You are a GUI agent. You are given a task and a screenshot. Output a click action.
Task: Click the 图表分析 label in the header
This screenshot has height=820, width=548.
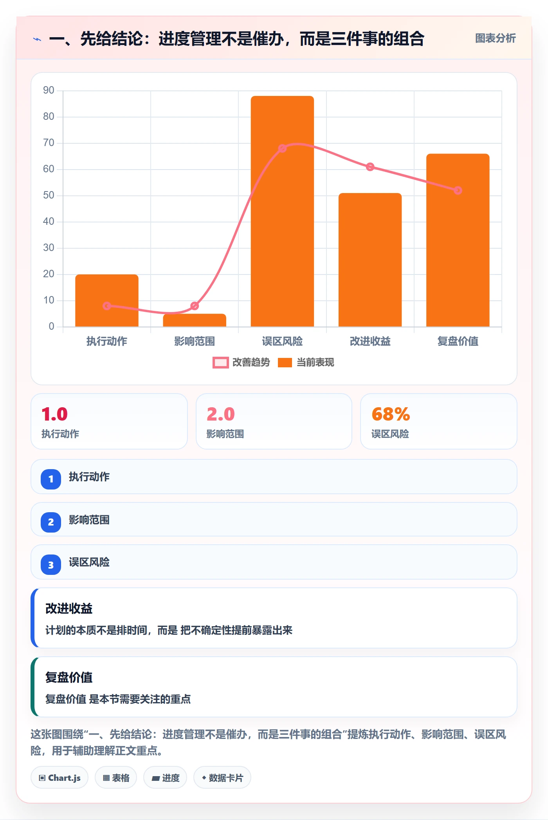point(495,38)
